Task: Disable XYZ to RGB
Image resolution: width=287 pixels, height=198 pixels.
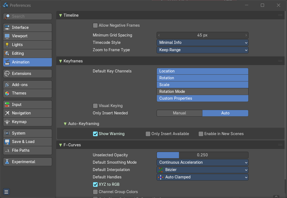Action: click(95, 184)
